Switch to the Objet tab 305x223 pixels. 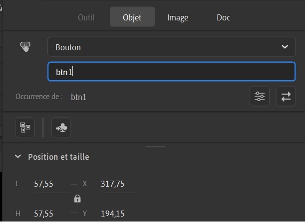pos(132,17)
